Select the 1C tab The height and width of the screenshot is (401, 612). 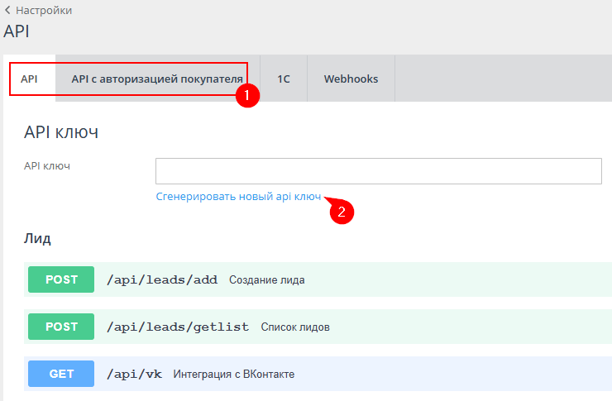coord(283,79)
